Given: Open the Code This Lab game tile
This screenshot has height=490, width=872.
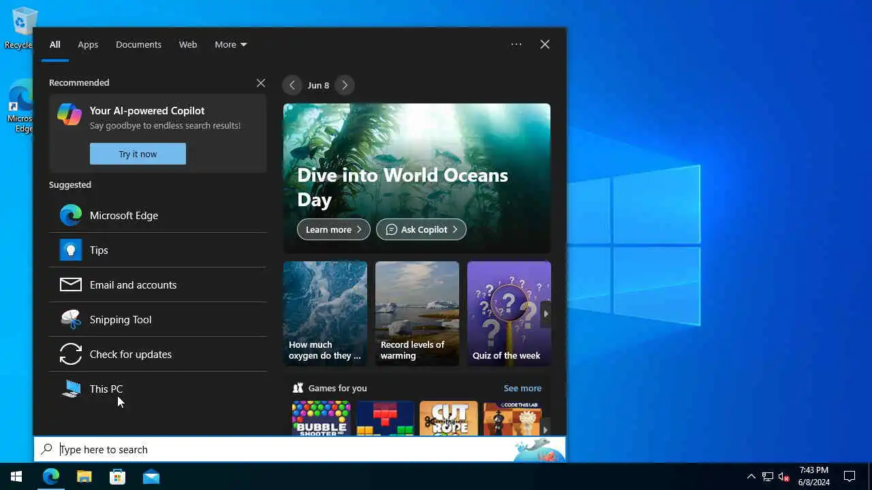Looking at the screenshot, I should (x=512, y=418).
